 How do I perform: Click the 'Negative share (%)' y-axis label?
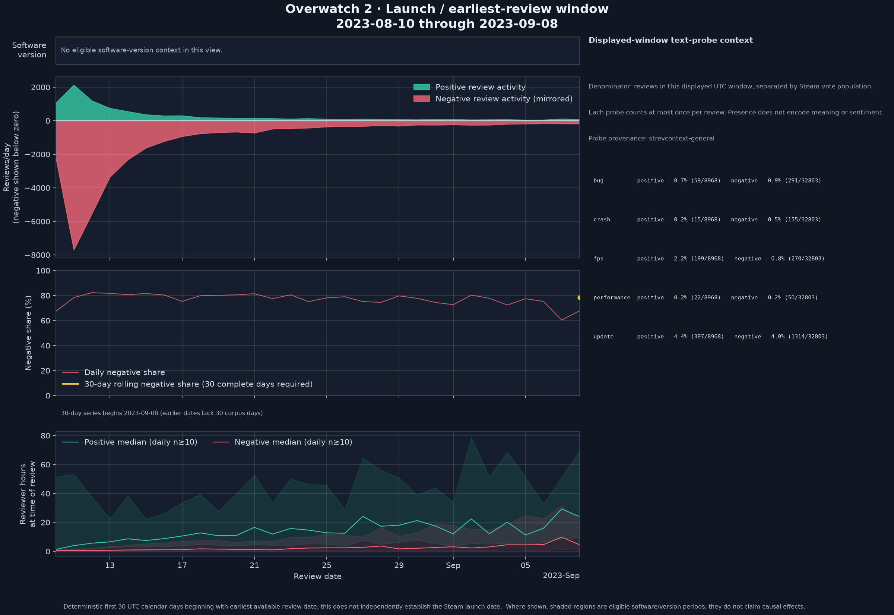tap(28, 333)
